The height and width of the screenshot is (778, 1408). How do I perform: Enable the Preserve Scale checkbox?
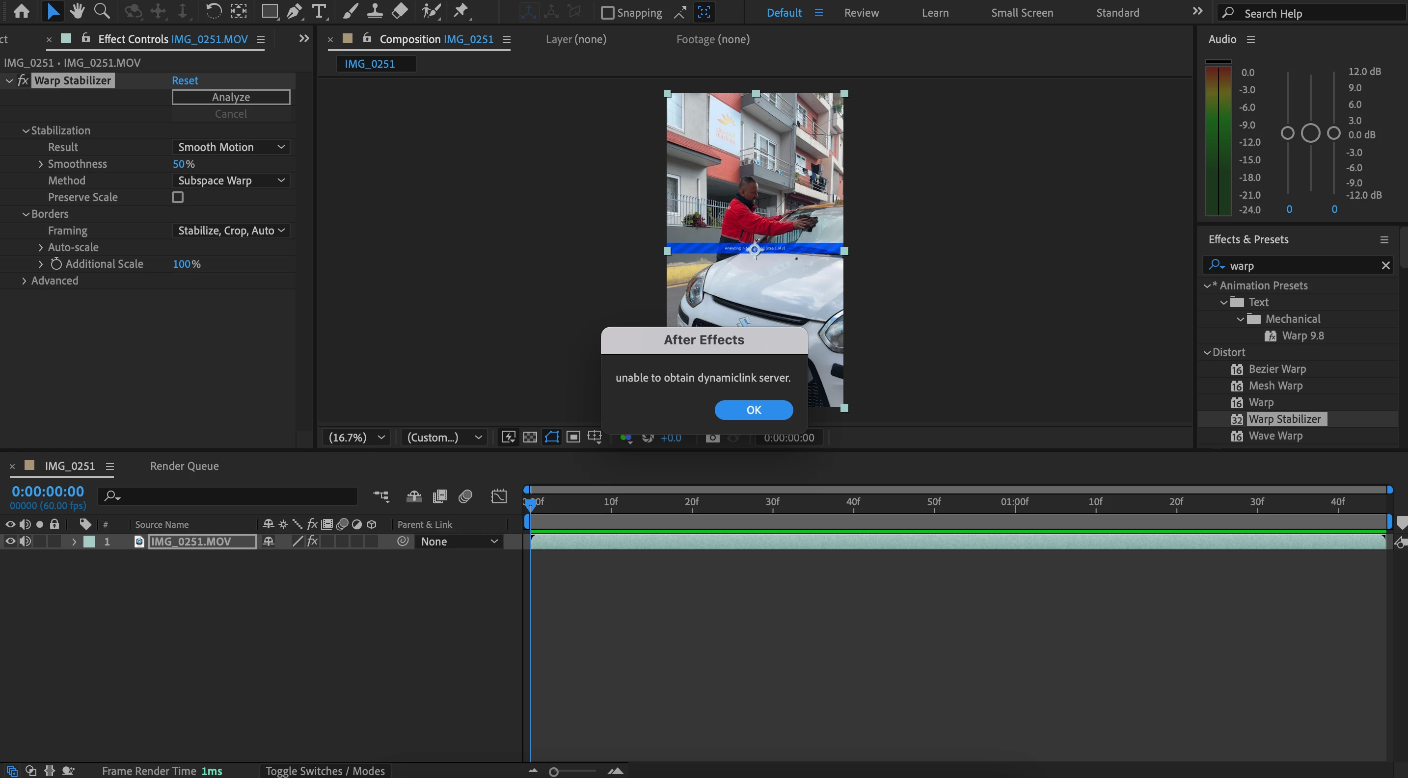click(x=178, y=197)
